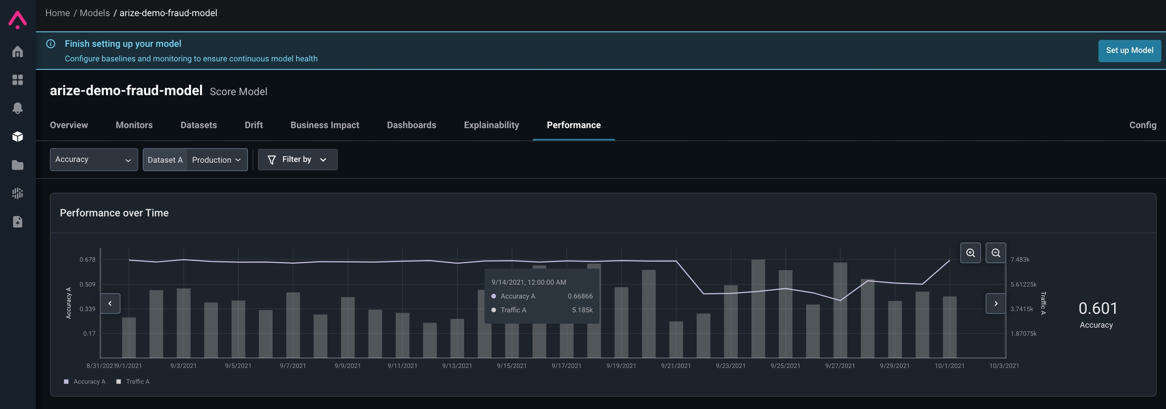Click the Arize logo icon
This screenshot has height=409, width=1166.
[18, 19]
